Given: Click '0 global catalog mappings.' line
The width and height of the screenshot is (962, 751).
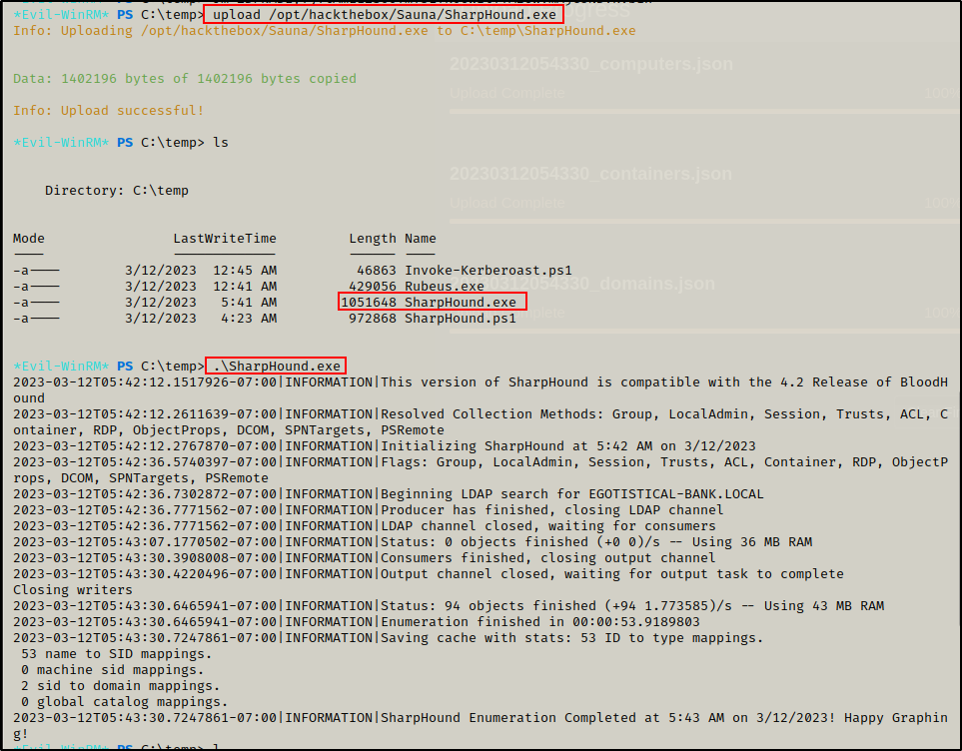Looking at the screenshot, I should click(x=125, y=701).
